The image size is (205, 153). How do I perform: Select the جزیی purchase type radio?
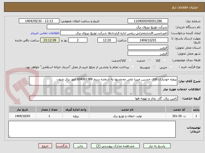click(x=171, y=67)
